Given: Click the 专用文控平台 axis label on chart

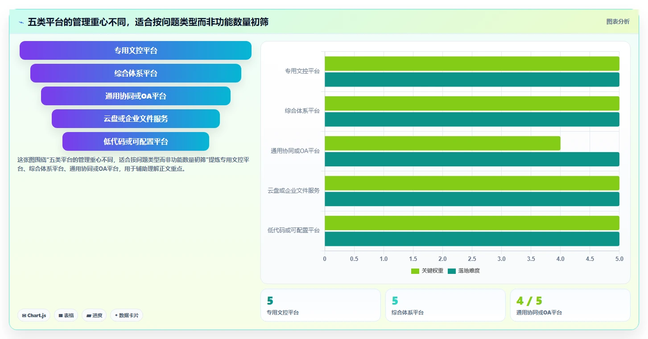Looking at the screenshot, I should point(302,71).
